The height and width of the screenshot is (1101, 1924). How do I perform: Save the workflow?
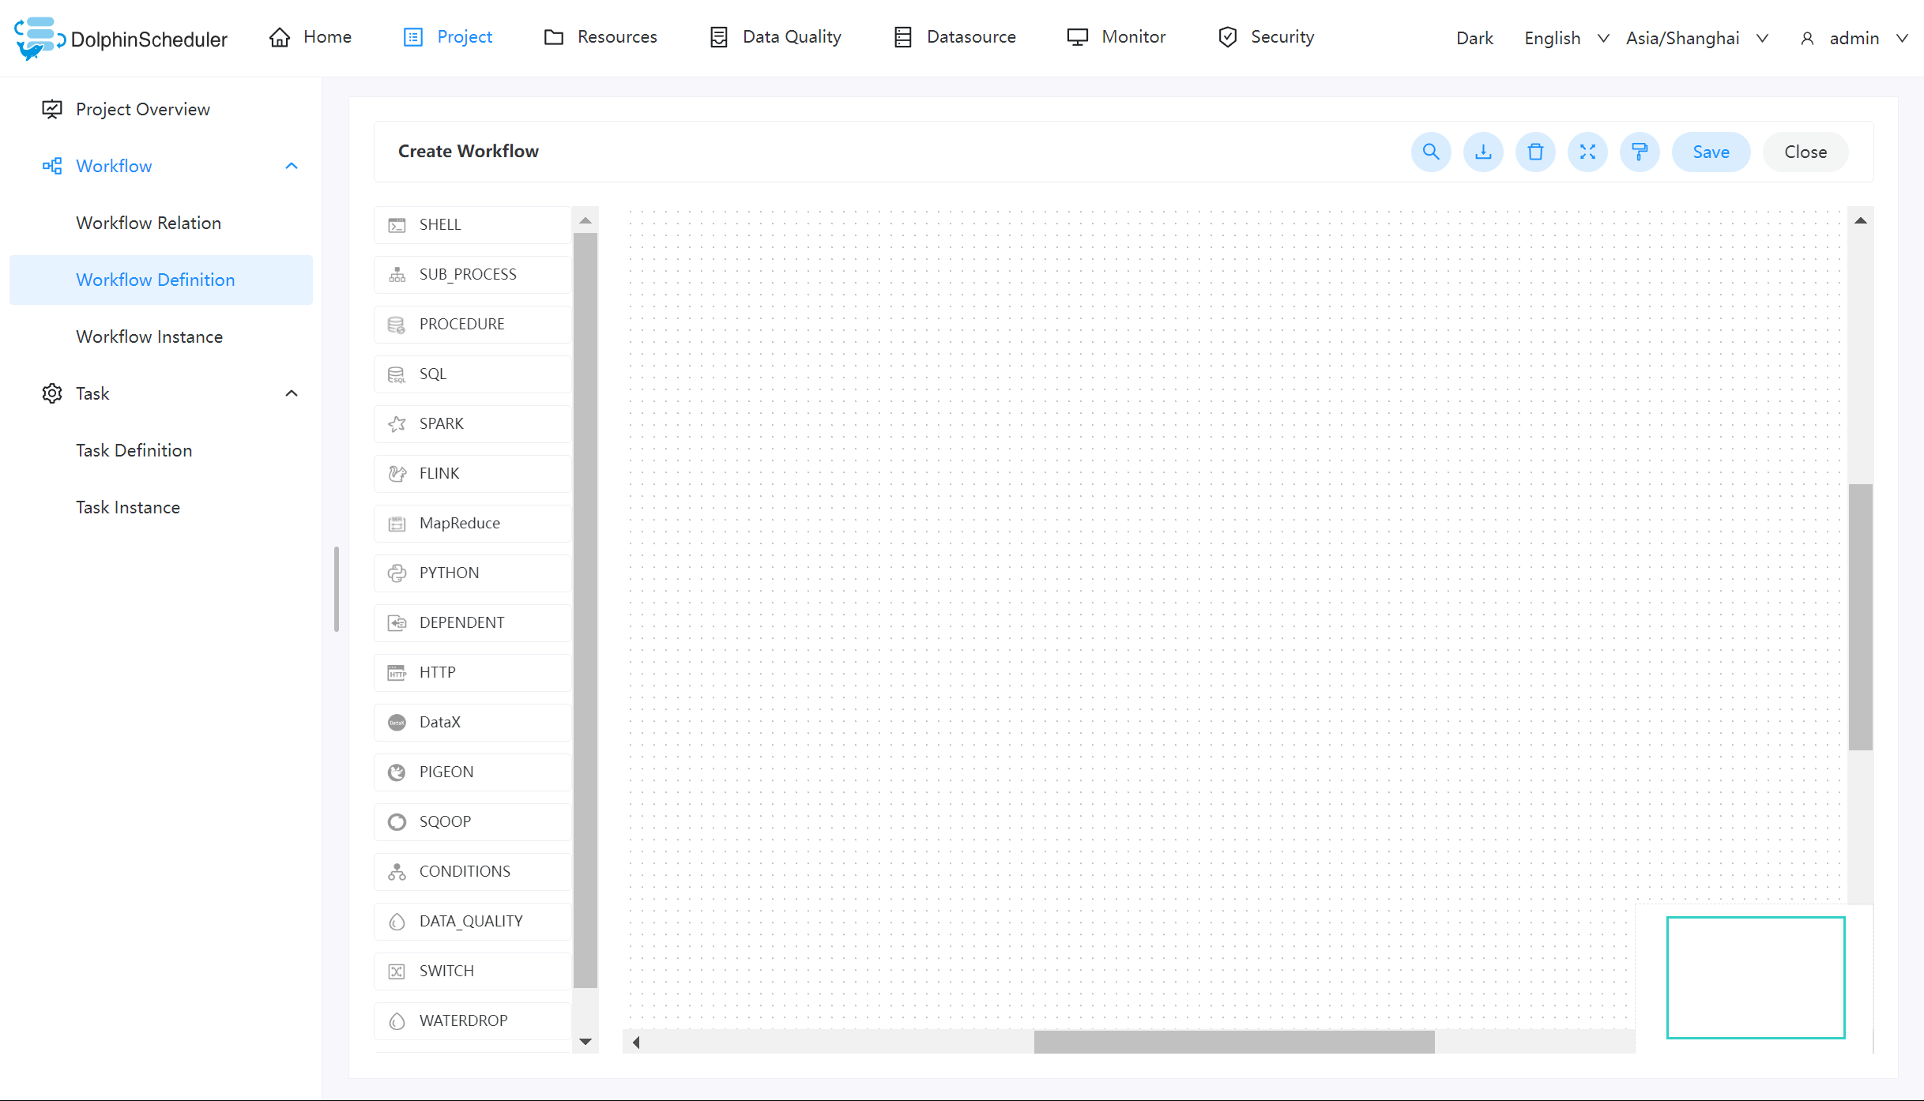pos(1711,152)
